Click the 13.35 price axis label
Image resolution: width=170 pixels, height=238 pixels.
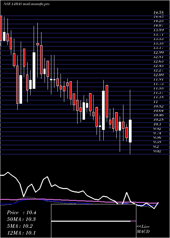click(158, 44)
